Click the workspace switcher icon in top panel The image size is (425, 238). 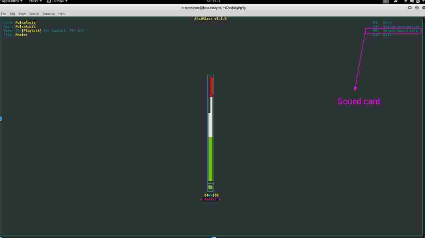(386, 1)
